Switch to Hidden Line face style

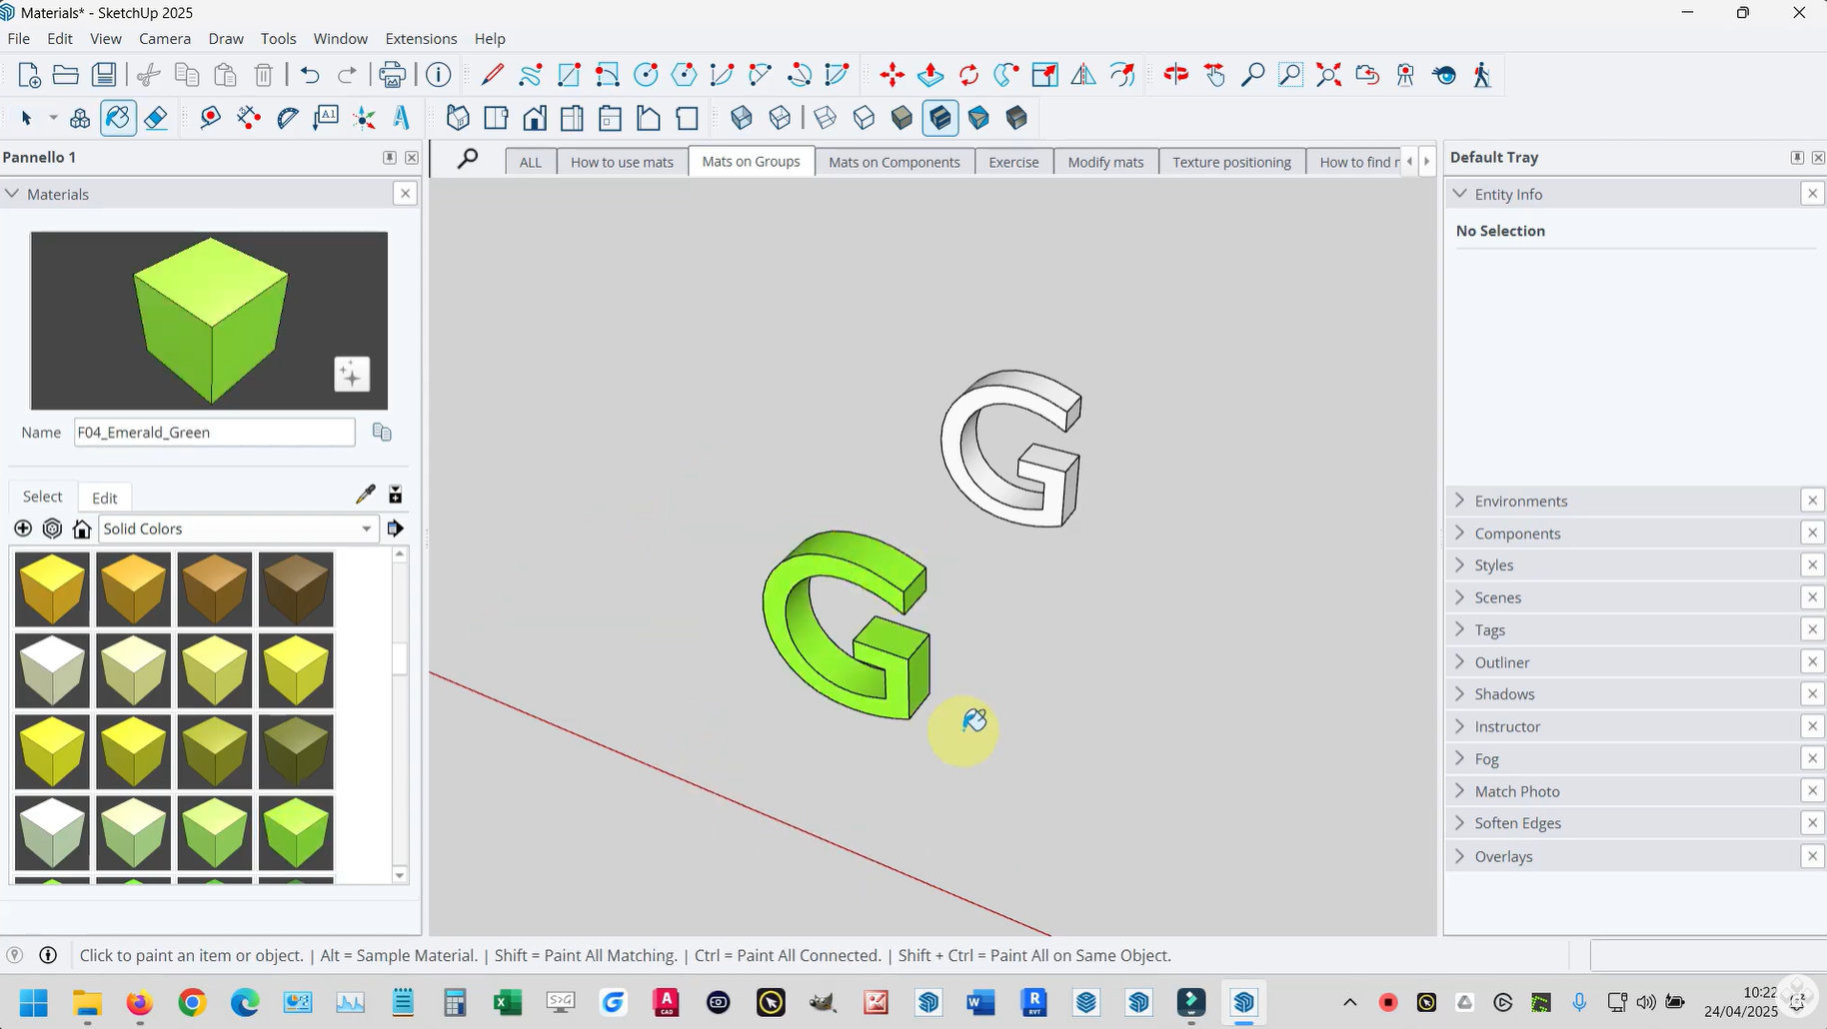click(864, 118)
